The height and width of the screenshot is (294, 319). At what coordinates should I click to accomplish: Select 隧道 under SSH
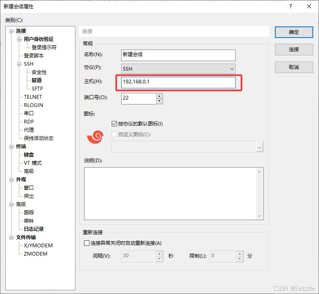(x=37, y=81)
